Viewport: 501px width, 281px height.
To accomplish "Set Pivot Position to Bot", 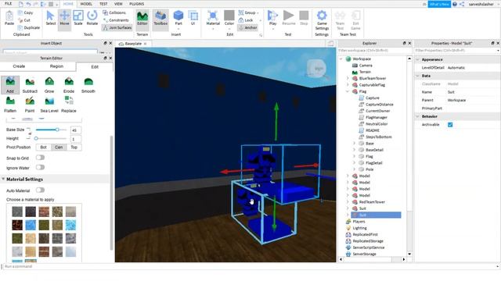I will [x=44, y=148].
